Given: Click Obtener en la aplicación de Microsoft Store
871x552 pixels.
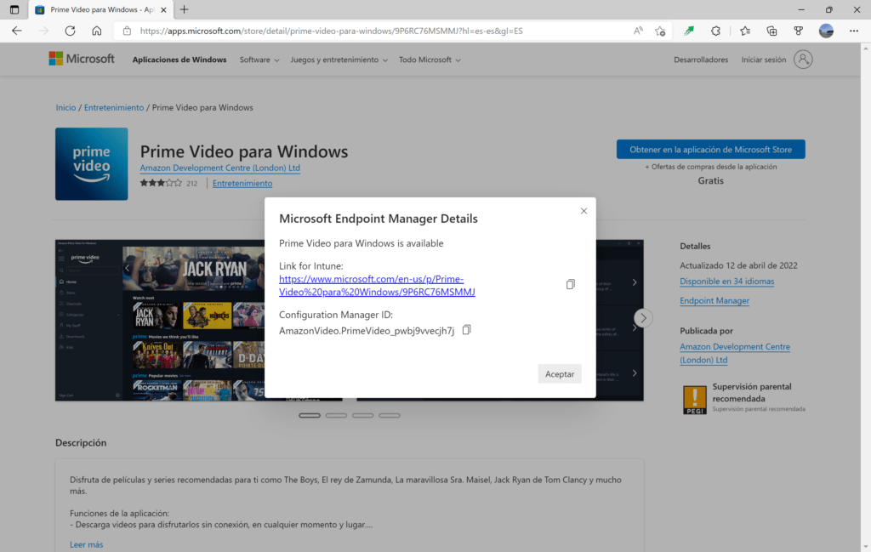Looking at the screenshot, I should pyautogui.click(x=710, y=150).
